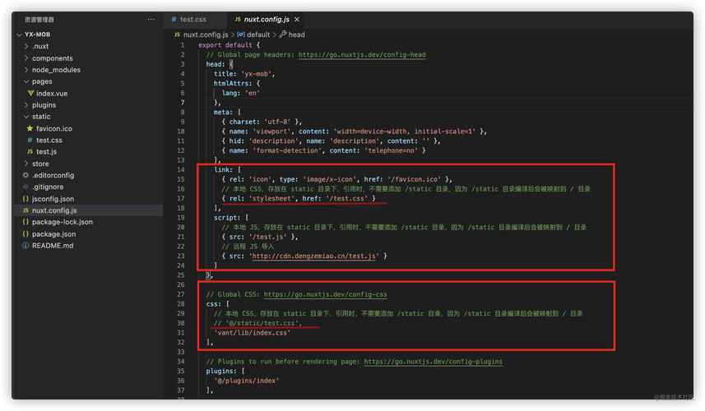Screen dimensions: 705x411
Task: Click 'yx-mob' title value on line 4
Action: pos(257,74)
